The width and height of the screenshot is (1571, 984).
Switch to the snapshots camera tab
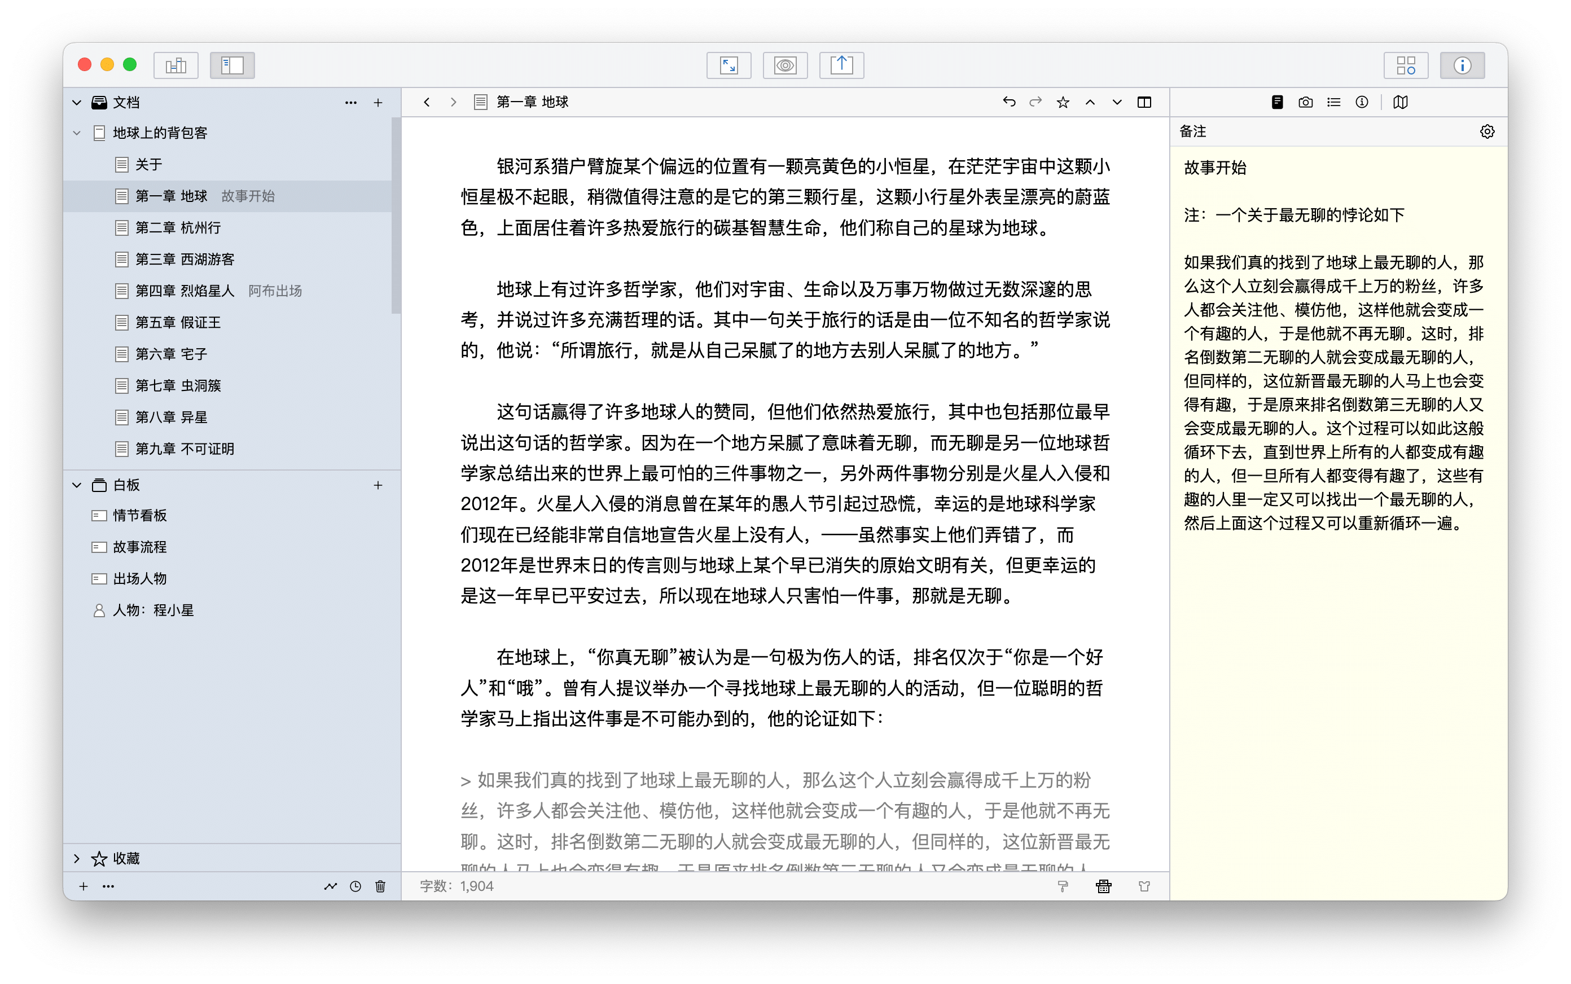click(1305, 102)
